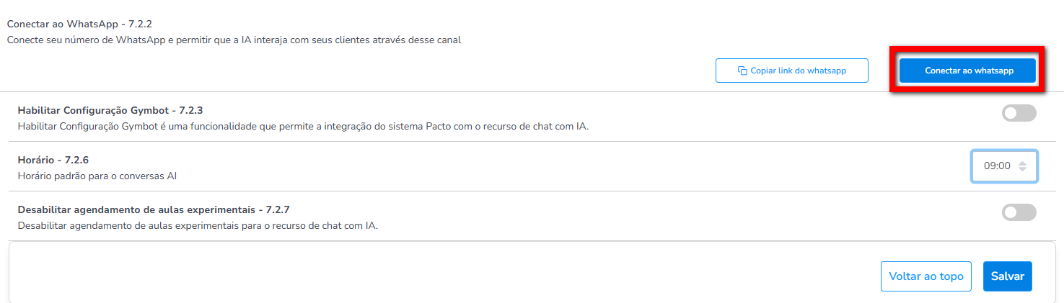Click the Copiar link do whatsapp button

[792, 71]
